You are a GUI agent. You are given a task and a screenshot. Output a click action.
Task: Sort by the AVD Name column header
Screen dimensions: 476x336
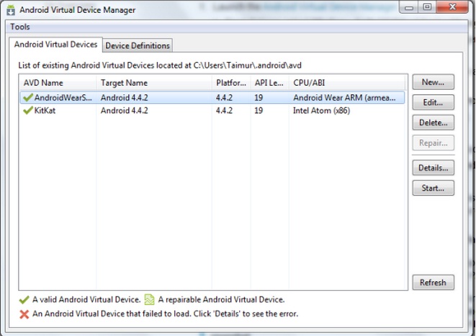coord(58,83)
